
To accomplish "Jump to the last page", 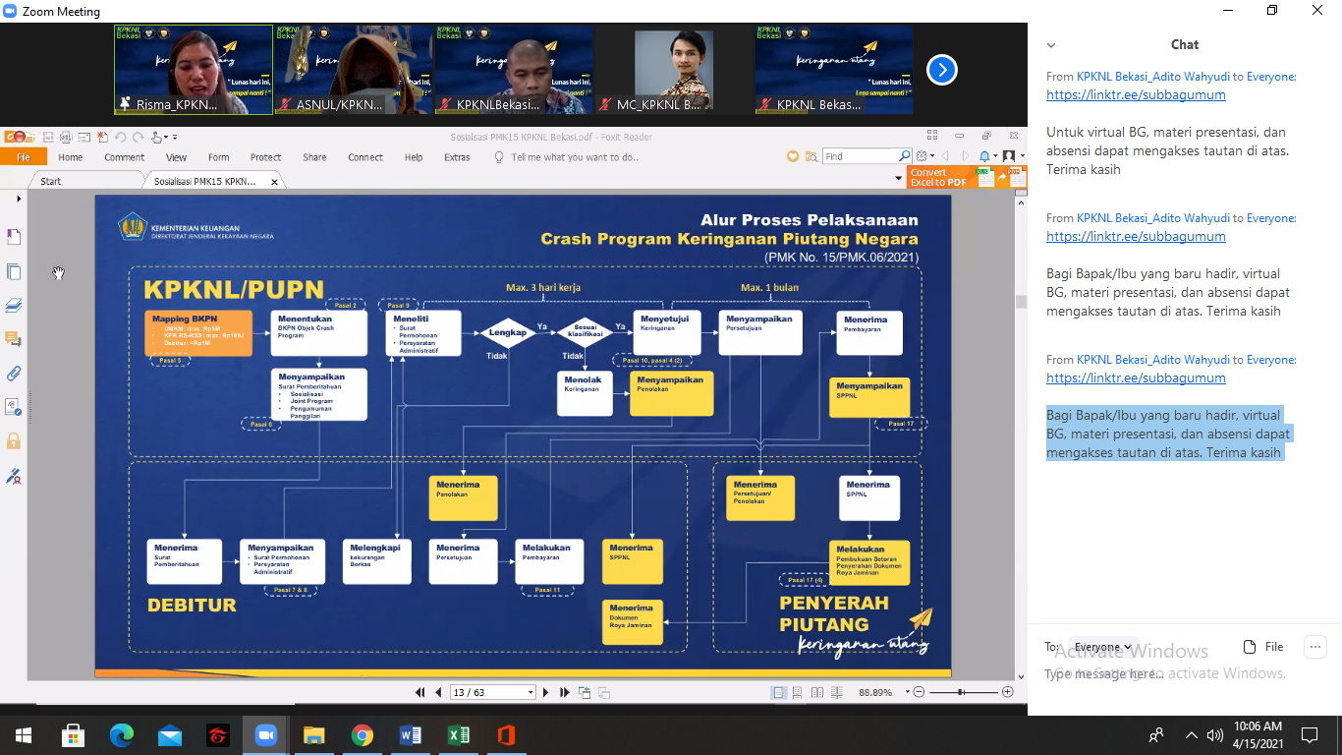I will [x=565, y=692].
